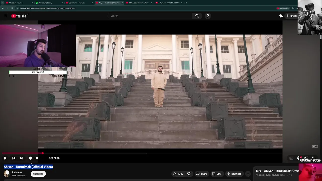Skip to the next video
The height and width of the screenshot is (181, 322).
click(x=21, y=158)
